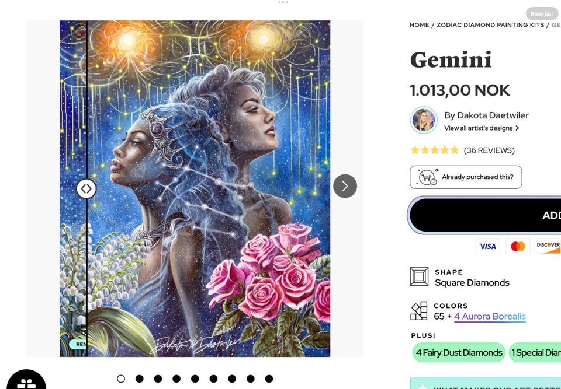Click the gift rewards icon
The image size is (561, 389).
pos(26,382)
